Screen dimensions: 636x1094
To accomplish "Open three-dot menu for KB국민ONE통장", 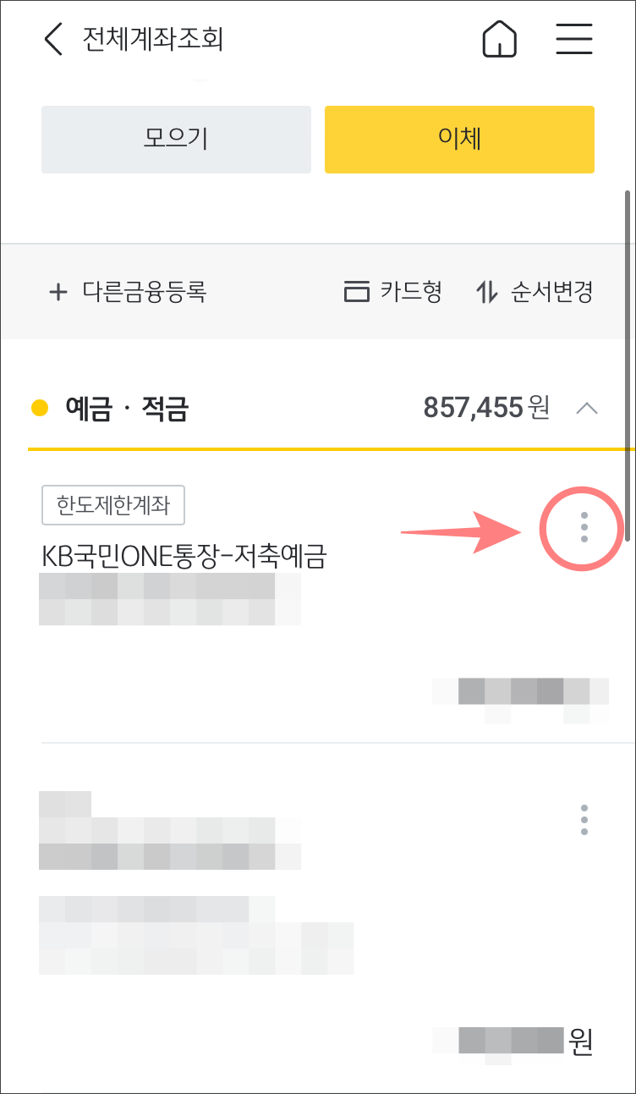I will click(584, 527).
